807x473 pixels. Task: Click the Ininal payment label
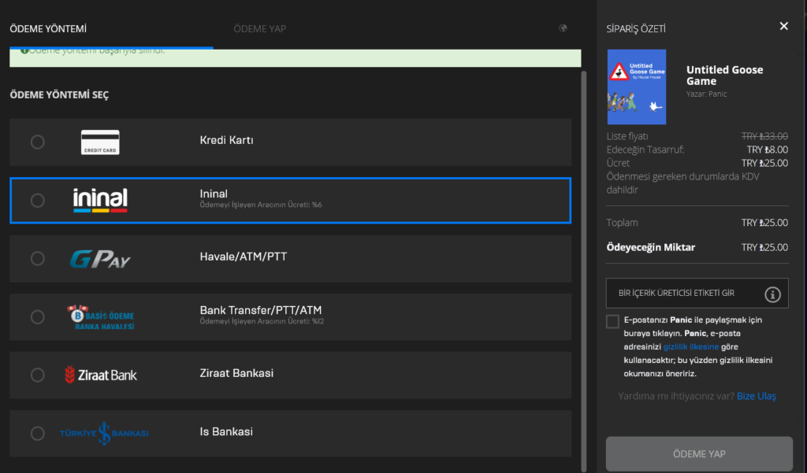pos(214,194)
